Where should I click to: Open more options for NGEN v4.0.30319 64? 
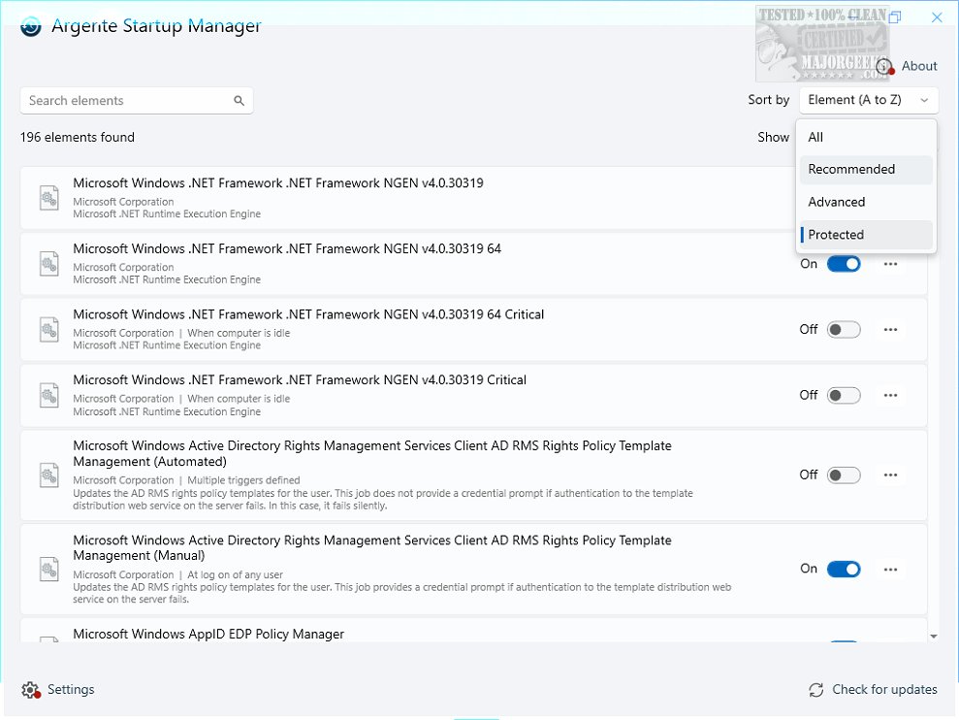(x=890, y=264)
